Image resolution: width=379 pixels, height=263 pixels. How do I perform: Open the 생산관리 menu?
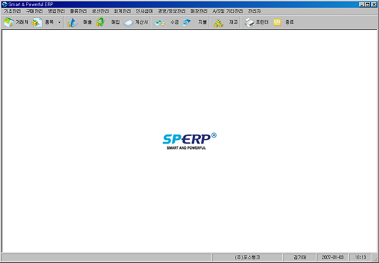100,11
